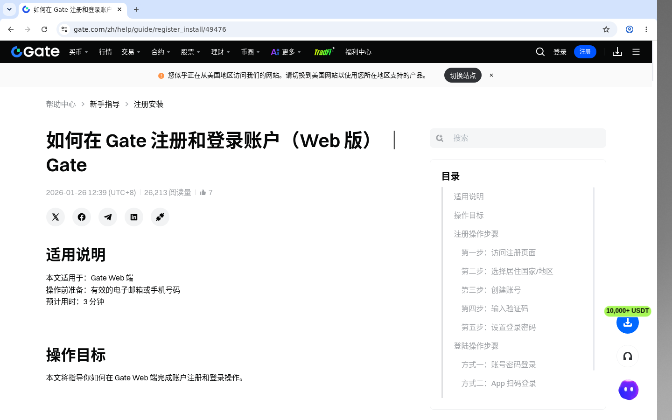
Task: Jump to 第五步：设置登录密码
Action: (x=498, y=327)
